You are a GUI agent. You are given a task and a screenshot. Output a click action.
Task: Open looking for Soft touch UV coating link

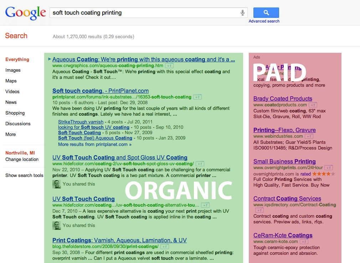tap(94, 127)
